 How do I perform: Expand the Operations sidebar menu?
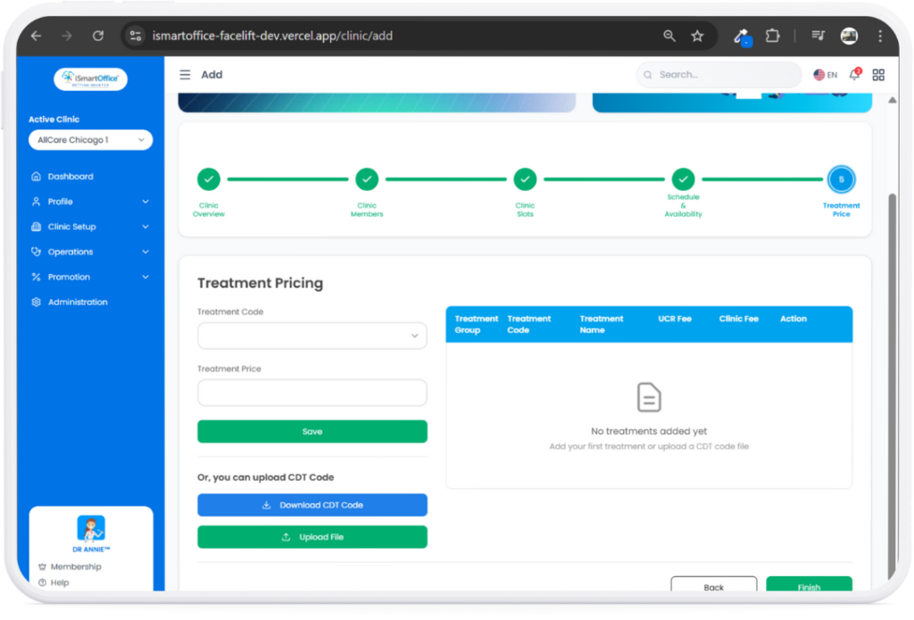[90, 252]
